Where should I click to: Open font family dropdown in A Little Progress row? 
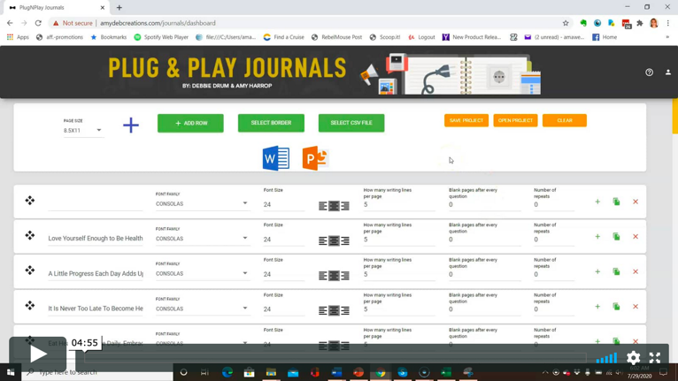tap(202, 274)
